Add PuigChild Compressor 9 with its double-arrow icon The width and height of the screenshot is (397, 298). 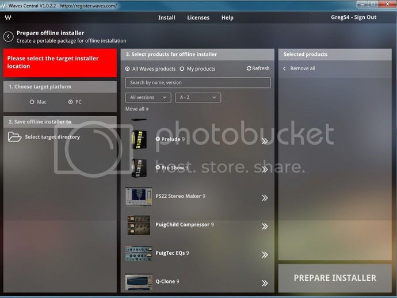pyautogui.click(x=265, y=226)
